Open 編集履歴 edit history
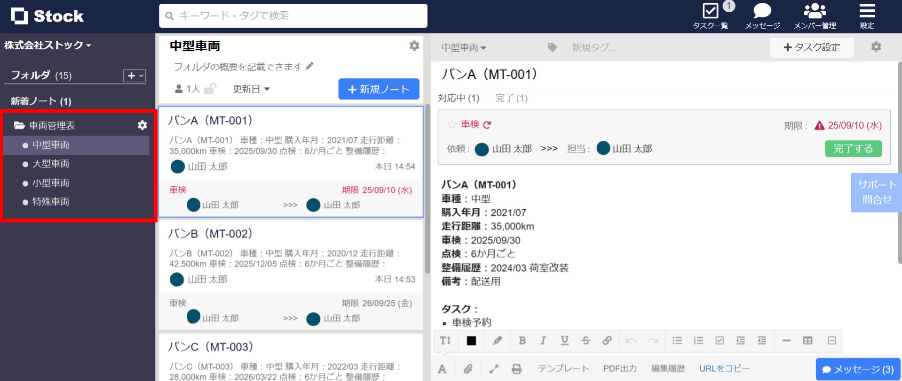Image resolution: width=902 pixels, height=381 pixels. tap(668, 369)
